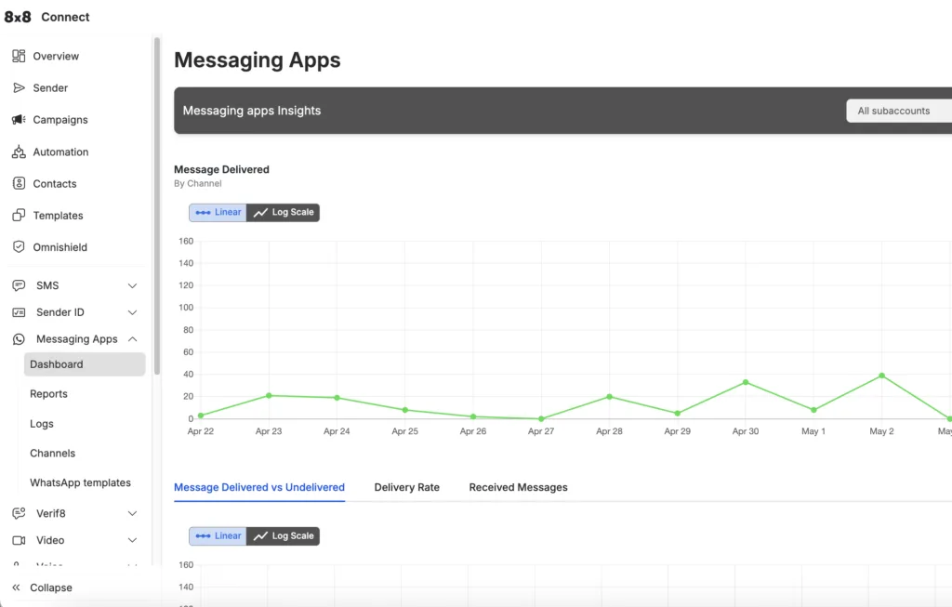This screenshot has width=952, height=607.
Task: Open Overview via its grid icon
Action: (x=19, y=56)
